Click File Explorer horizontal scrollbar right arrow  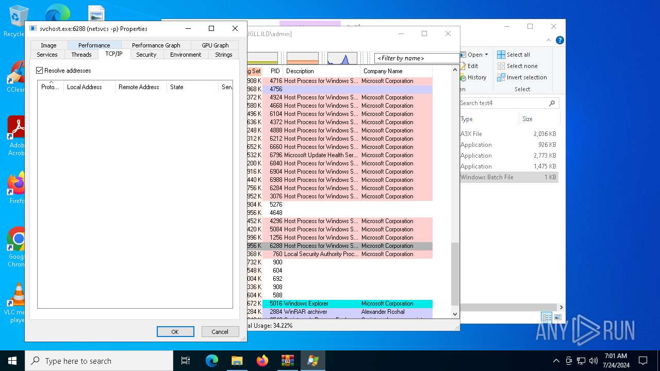561,307
